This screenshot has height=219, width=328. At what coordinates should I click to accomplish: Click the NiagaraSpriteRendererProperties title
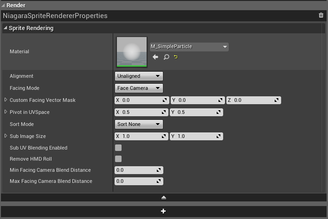pyautogui.click(x=55, y=16)
